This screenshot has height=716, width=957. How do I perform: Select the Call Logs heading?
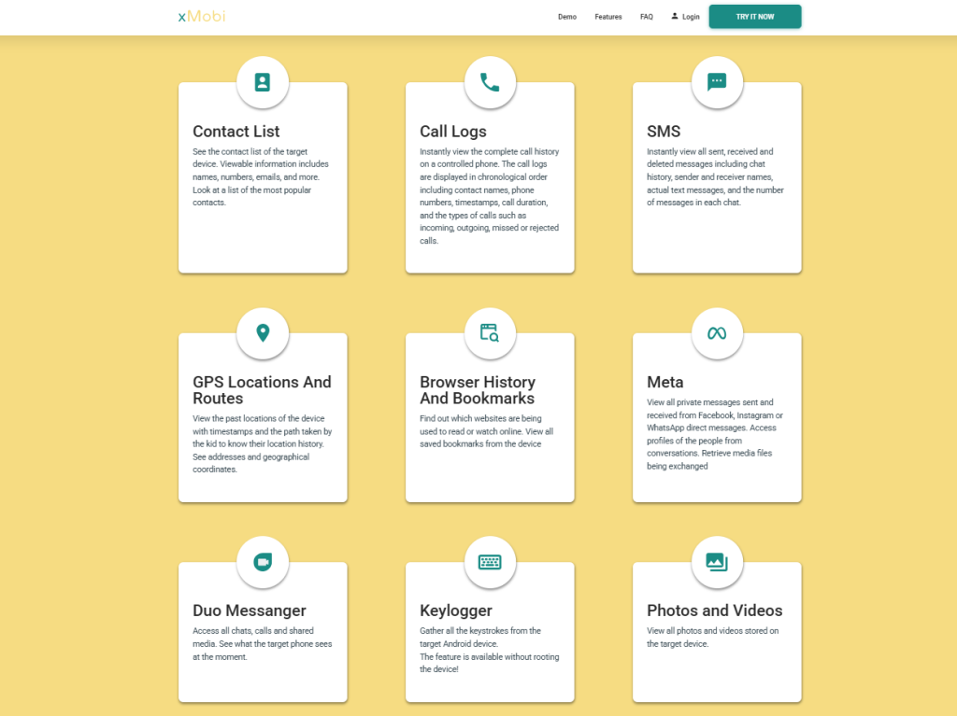pos(453,132)
